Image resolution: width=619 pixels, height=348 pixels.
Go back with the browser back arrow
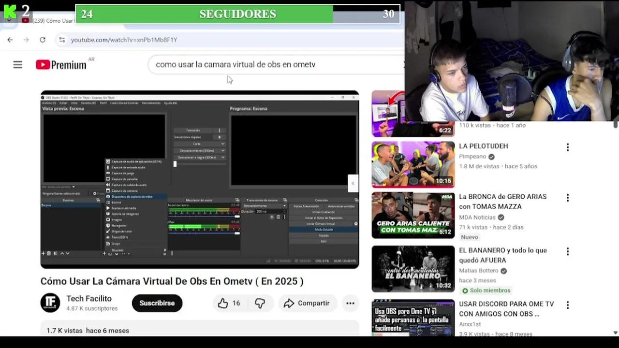[x=10, y=40]
